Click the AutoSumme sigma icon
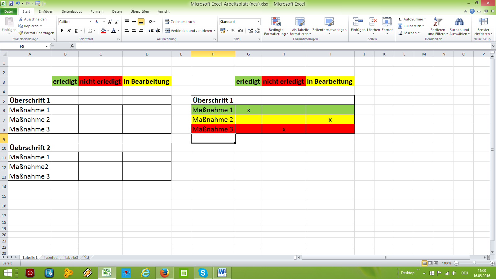 pyautogui.click(x=400, y=19)
